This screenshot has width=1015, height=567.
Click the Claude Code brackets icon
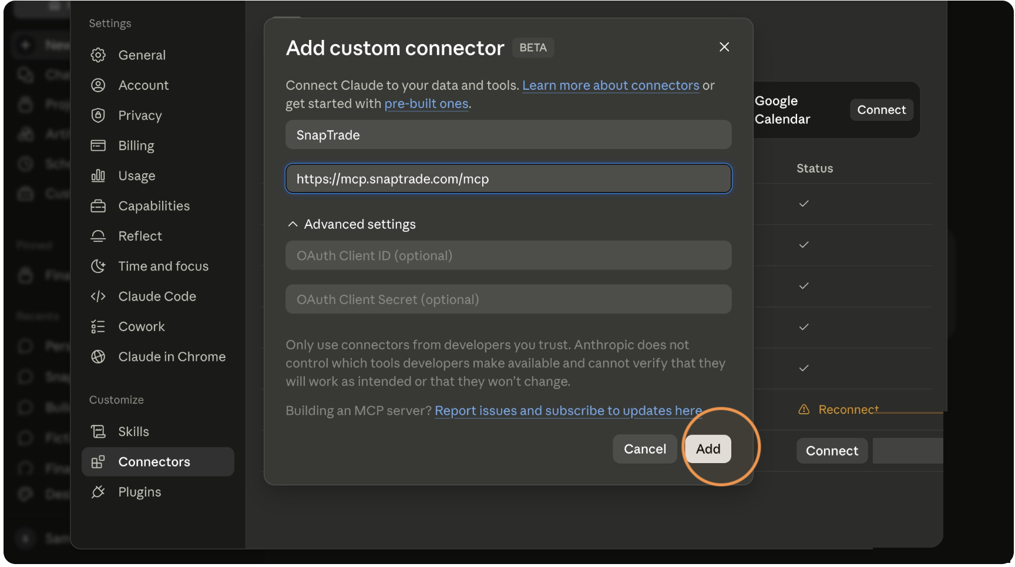(x=98, y=296)
